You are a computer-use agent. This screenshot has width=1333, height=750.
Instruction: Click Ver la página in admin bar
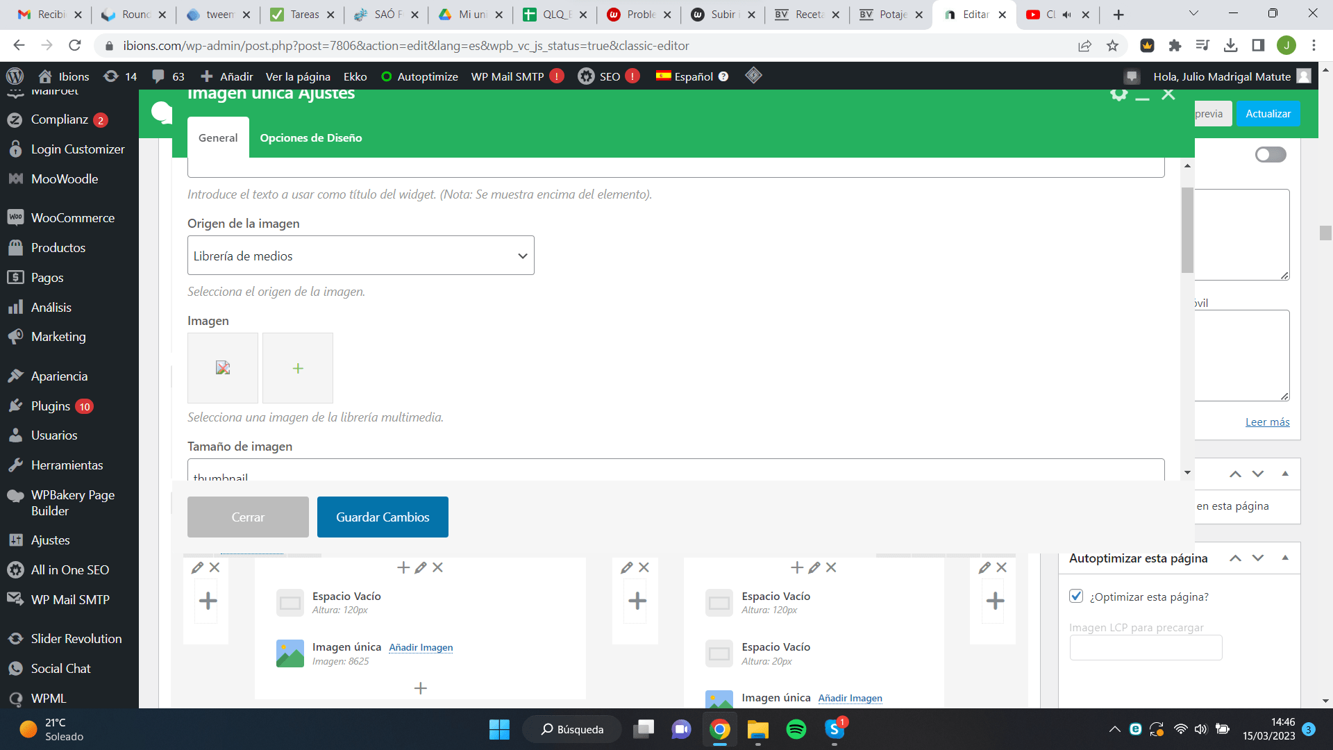coord(298,76)
